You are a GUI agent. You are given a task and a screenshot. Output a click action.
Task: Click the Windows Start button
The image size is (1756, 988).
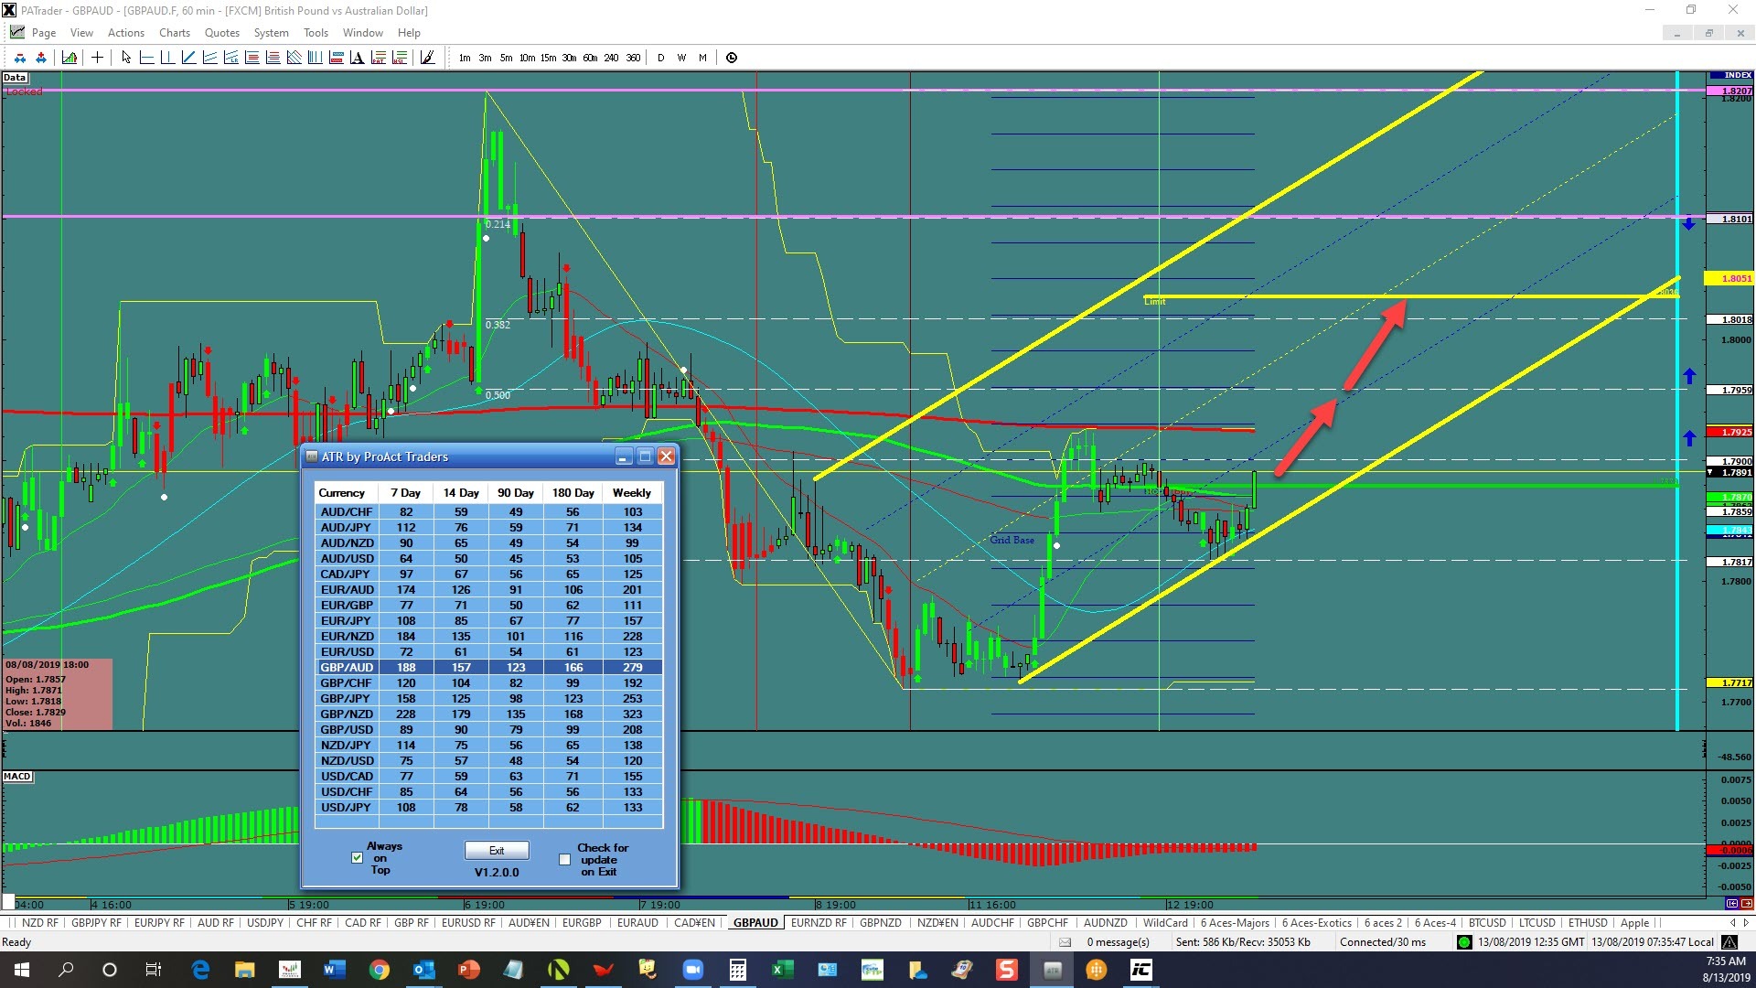click(22, 970)
